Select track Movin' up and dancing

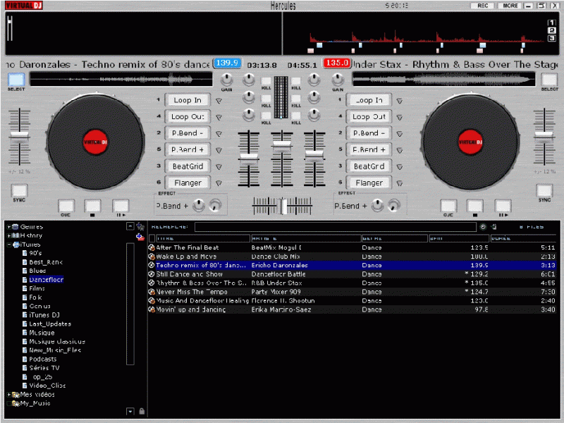tap(352, 309)
